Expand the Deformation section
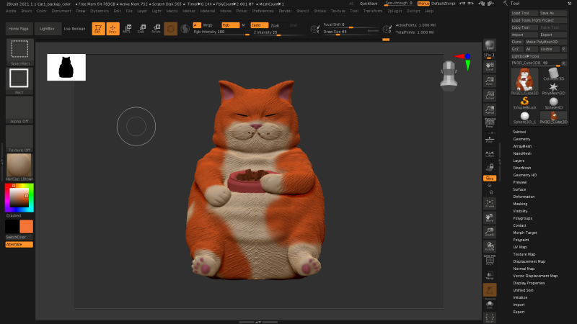This screenshot has width=577, height=324. tap(524, 196)
